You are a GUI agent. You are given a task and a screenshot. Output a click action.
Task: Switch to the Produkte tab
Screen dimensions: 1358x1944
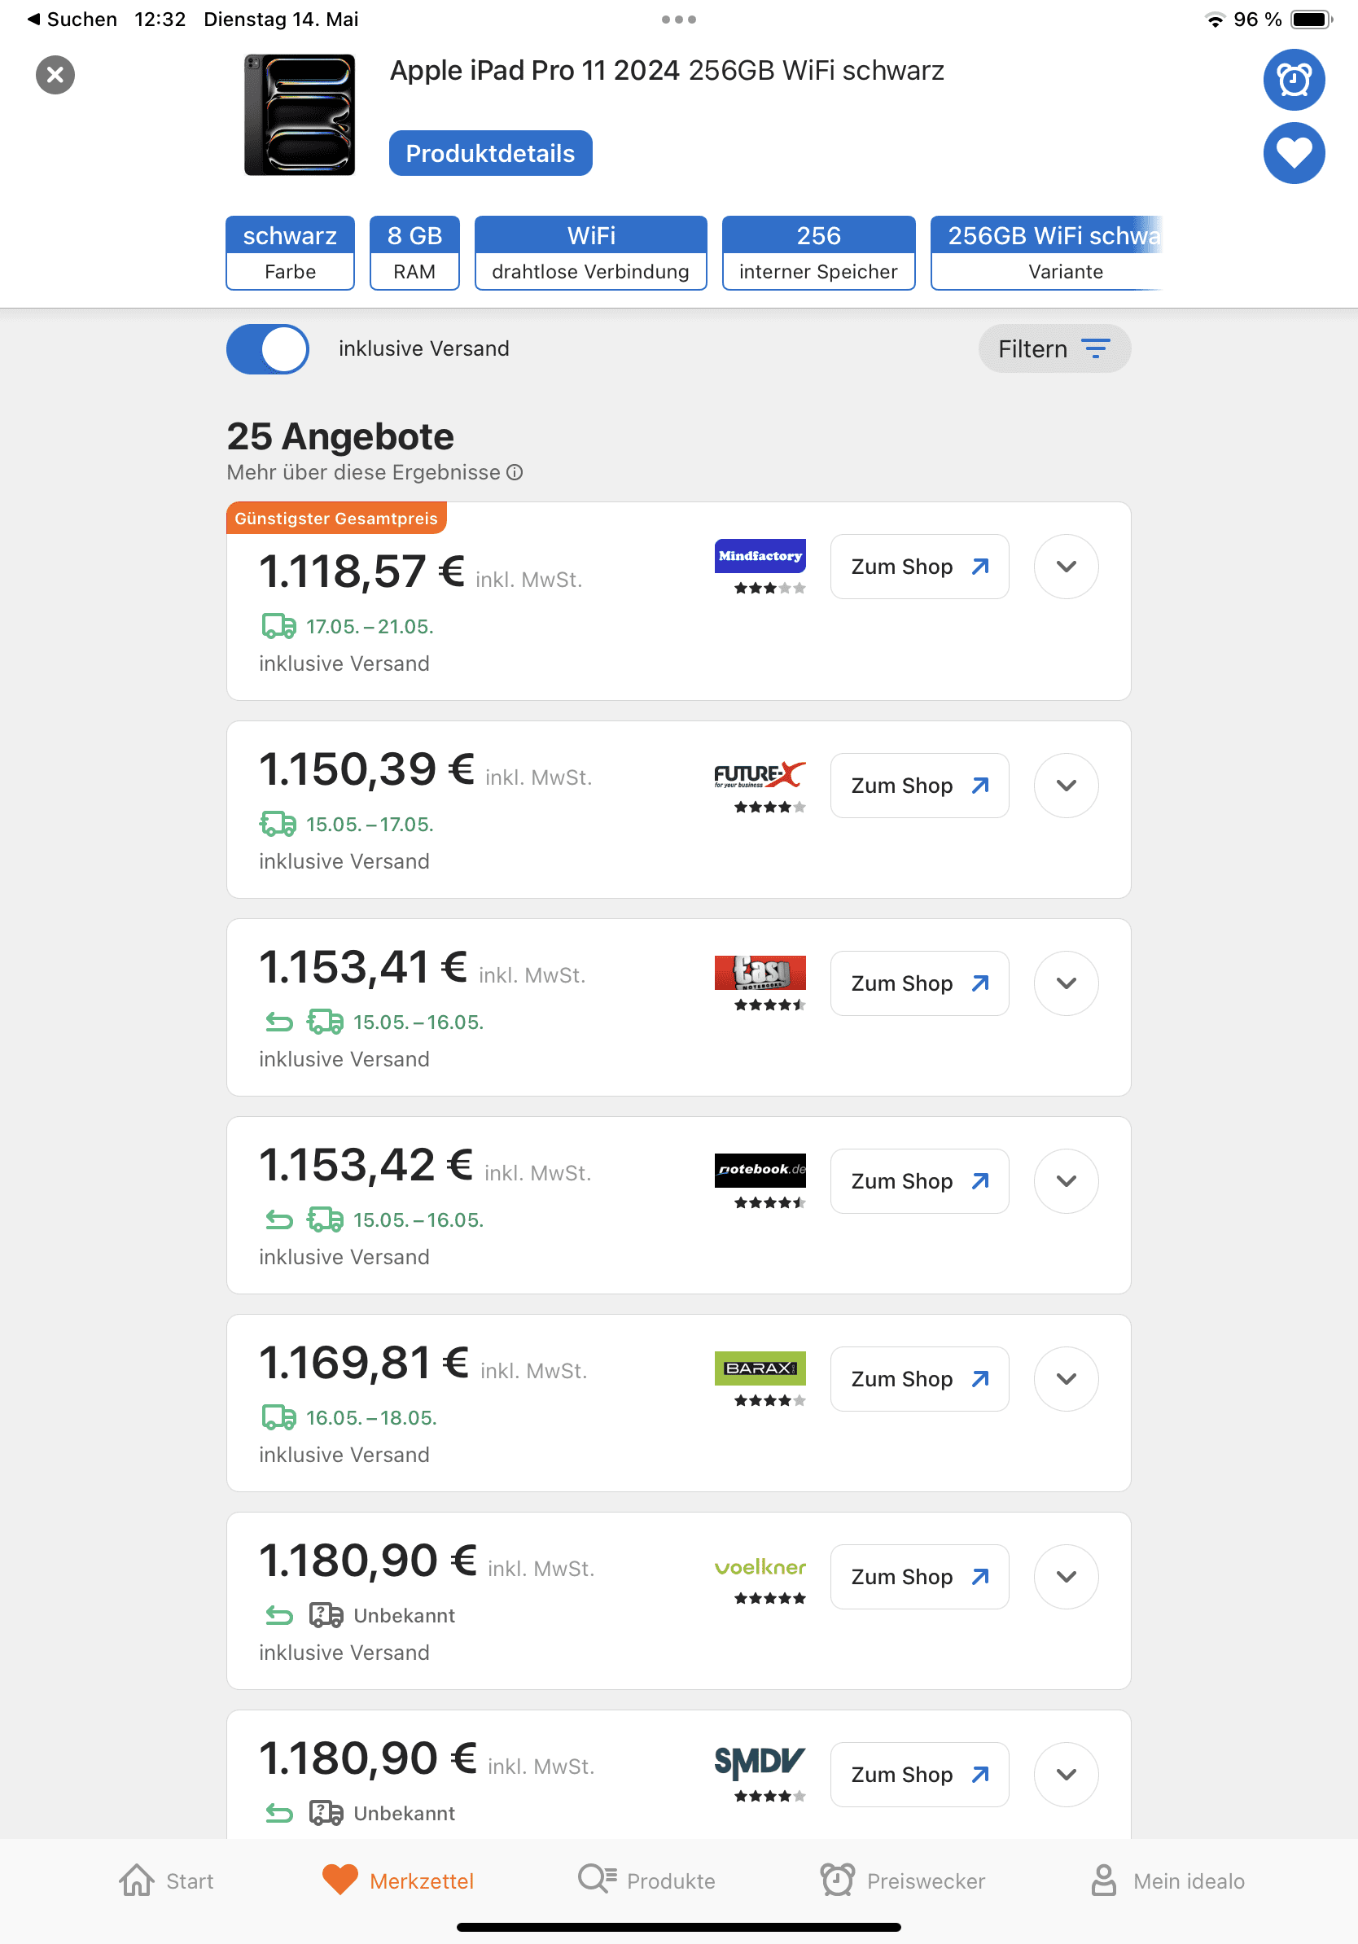pyautogui.click(x=646, y=1881)
